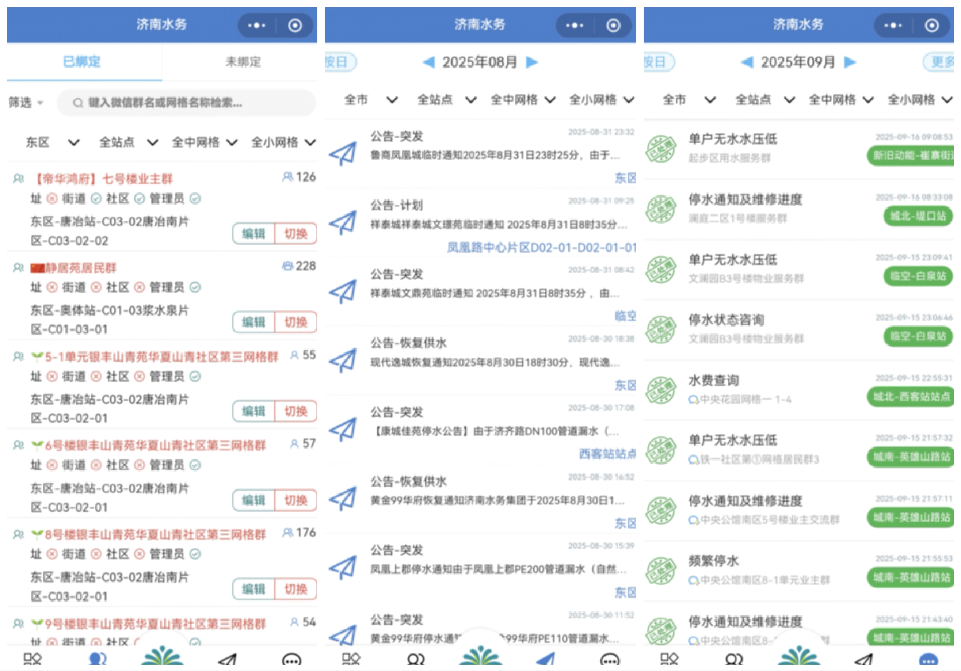Click the WeChat group name search field

click(187, 103)
